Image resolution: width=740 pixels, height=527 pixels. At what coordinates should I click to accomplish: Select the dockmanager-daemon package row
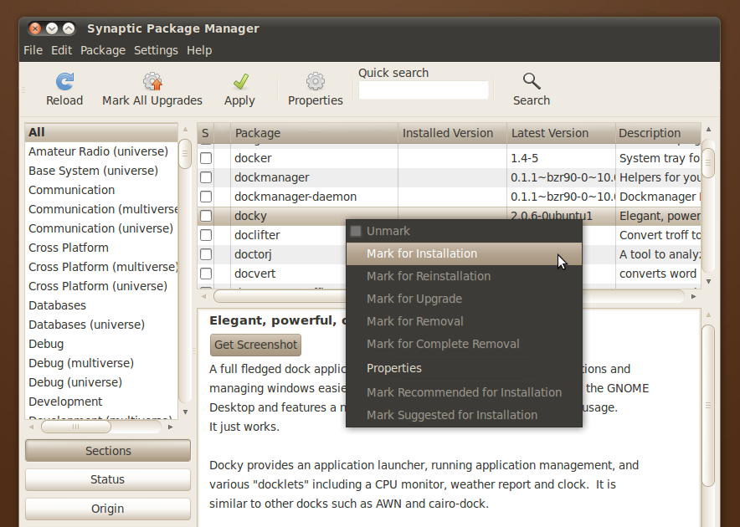pos(449,197)
